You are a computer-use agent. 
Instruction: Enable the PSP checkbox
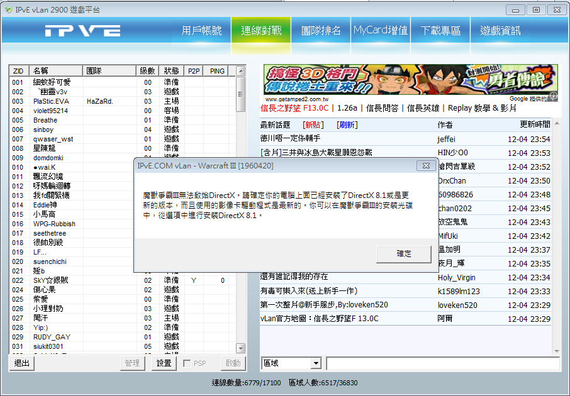(187, 363)
